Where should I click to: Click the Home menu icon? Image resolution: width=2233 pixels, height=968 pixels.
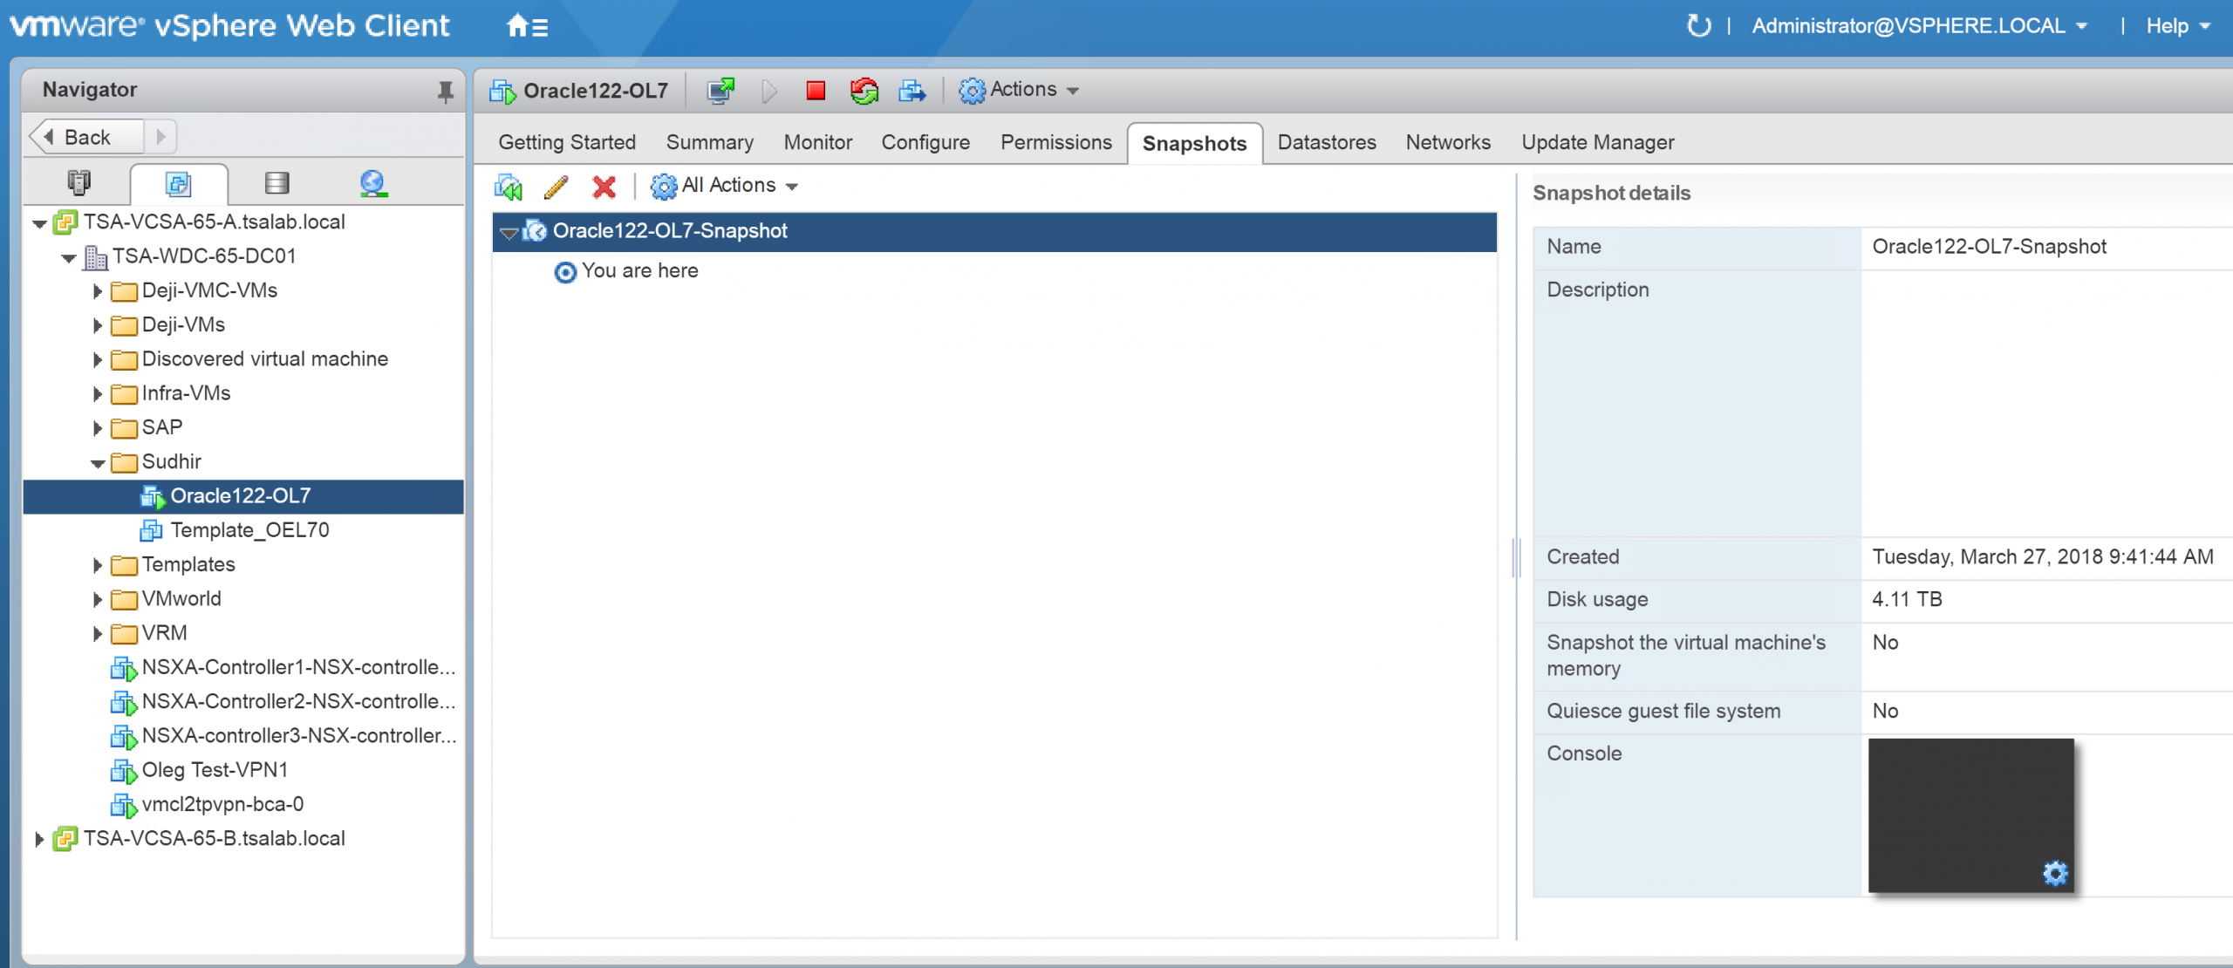coord(527,26)
